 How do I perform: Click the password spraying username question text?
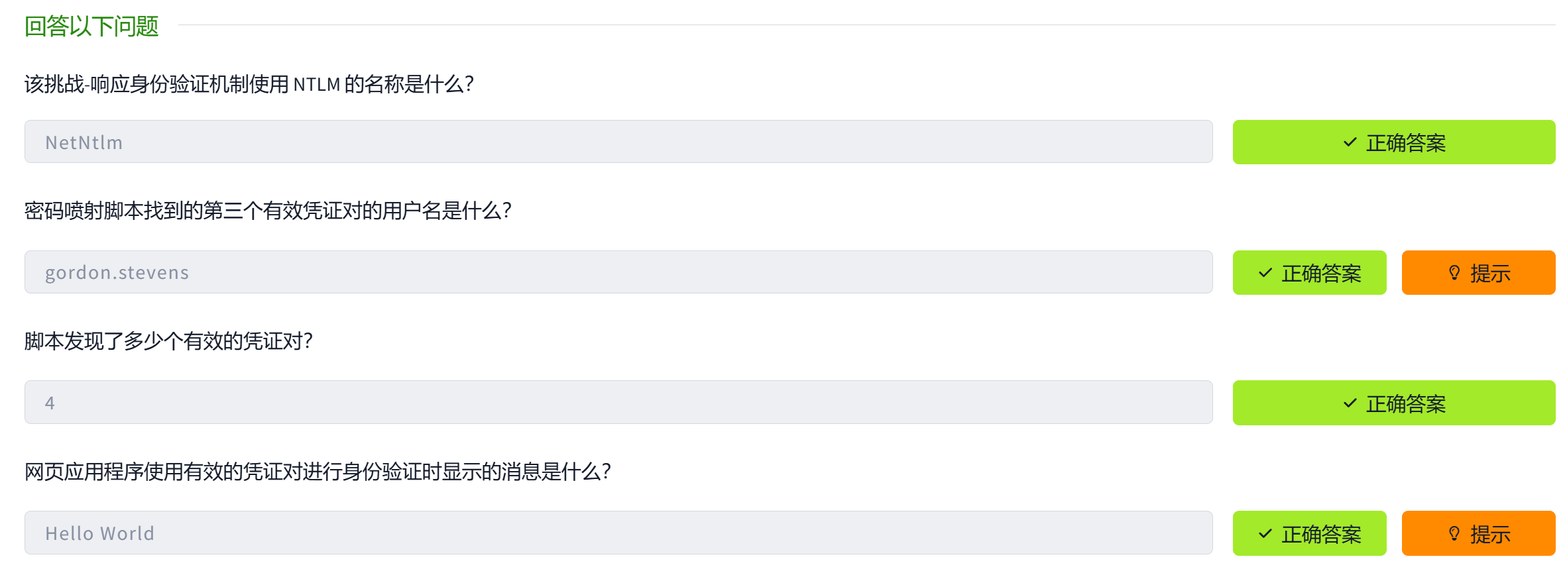(x=268, y=211)
